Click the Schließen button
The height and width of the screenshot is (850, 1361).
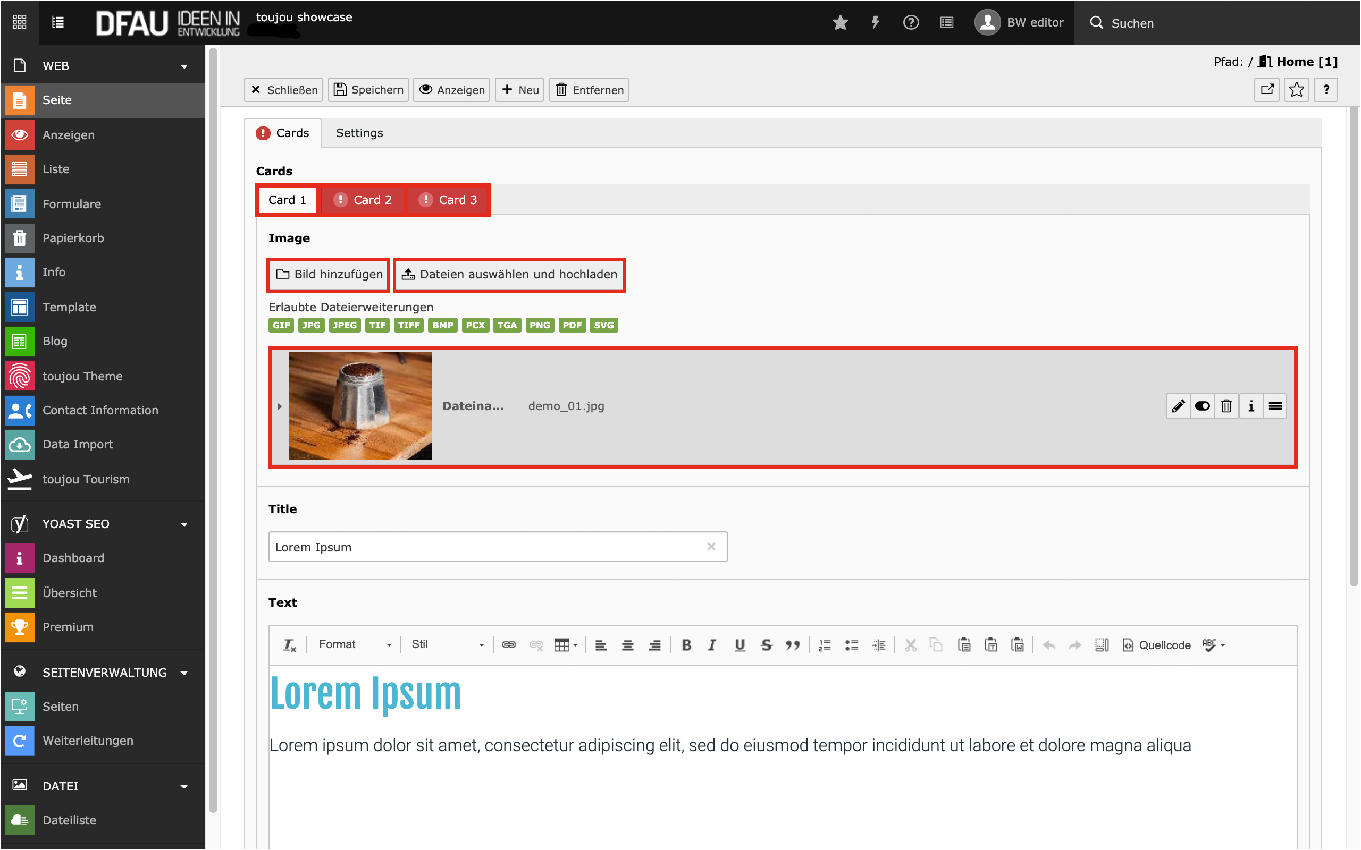tap(283, 90)
